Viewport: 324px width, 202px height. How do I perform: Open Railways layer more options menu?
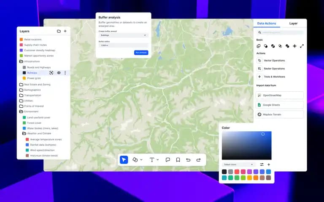pos(65,73)
